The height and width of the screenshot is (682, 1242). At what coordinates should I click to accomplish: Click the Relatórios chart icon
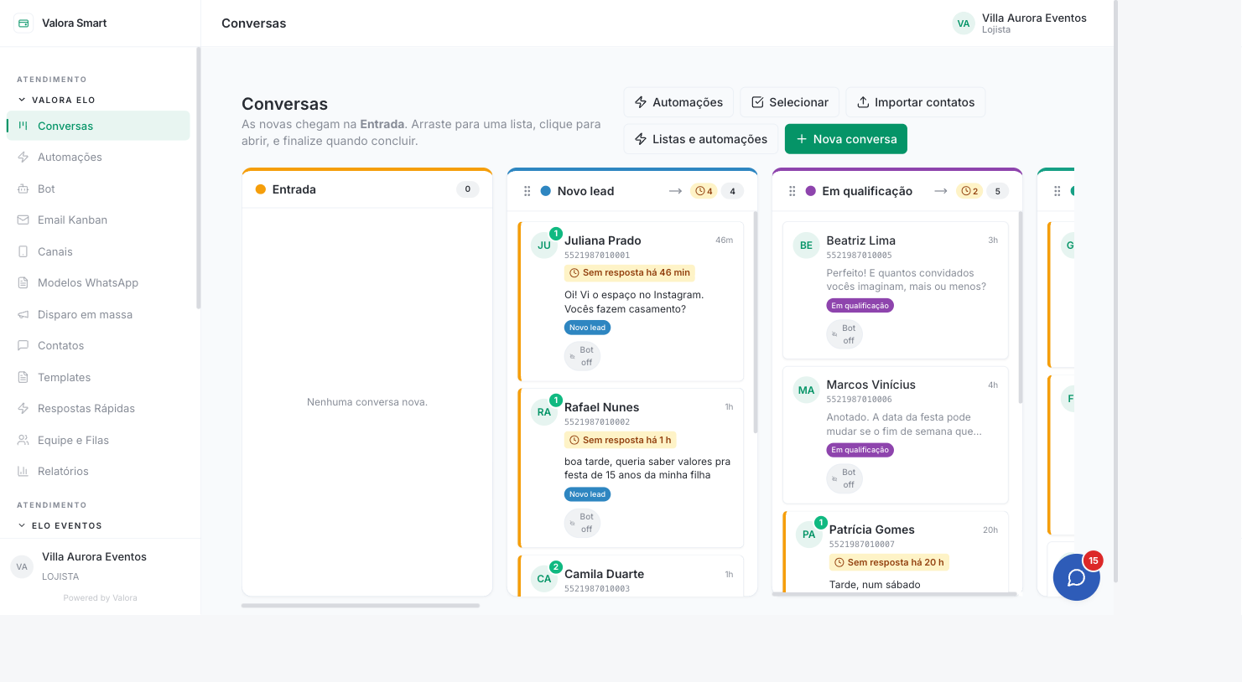point(23,472)
